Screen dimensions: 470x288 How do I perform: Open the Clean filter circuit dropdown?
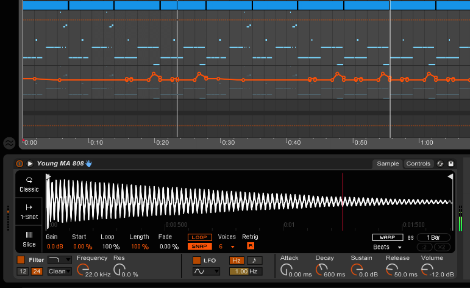click(x=60, y=271)
